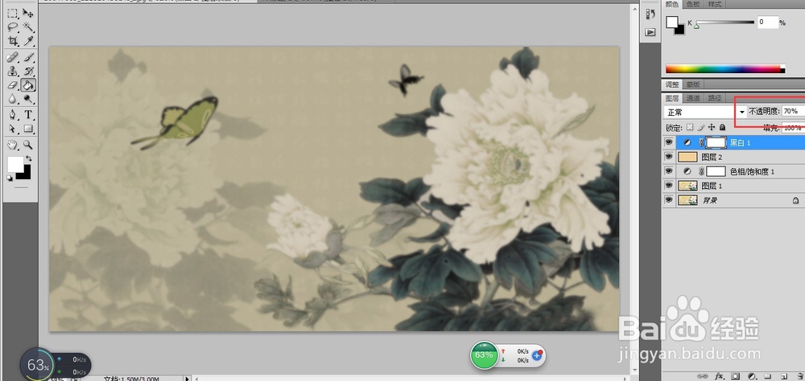Click the K value input field

[x=768, y=22]
